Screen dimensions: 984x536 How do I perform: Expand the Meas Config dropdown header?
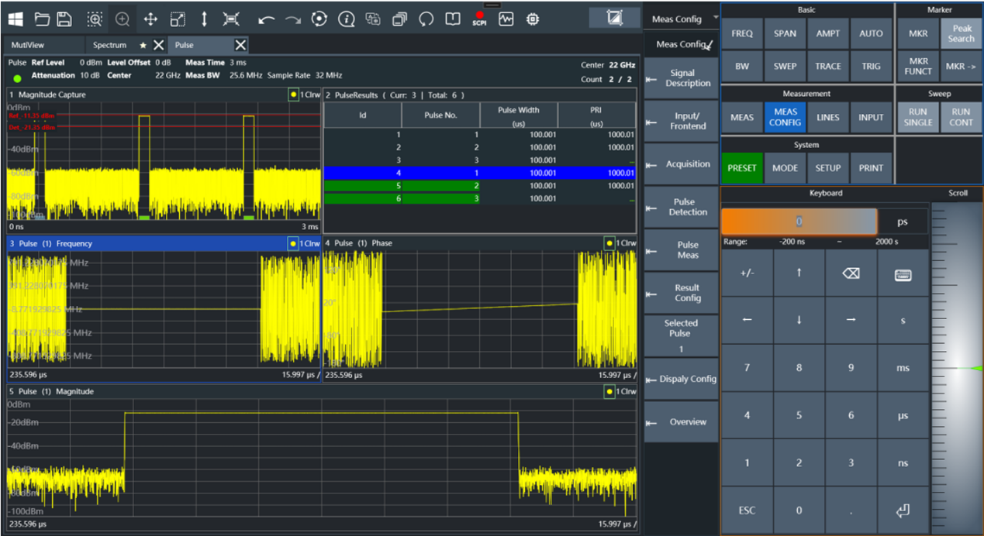(x=682, y=19)
